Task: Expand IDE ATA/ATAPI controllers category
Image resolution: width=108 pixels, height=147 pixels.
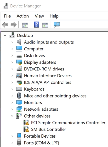Action: pos(12,83)
